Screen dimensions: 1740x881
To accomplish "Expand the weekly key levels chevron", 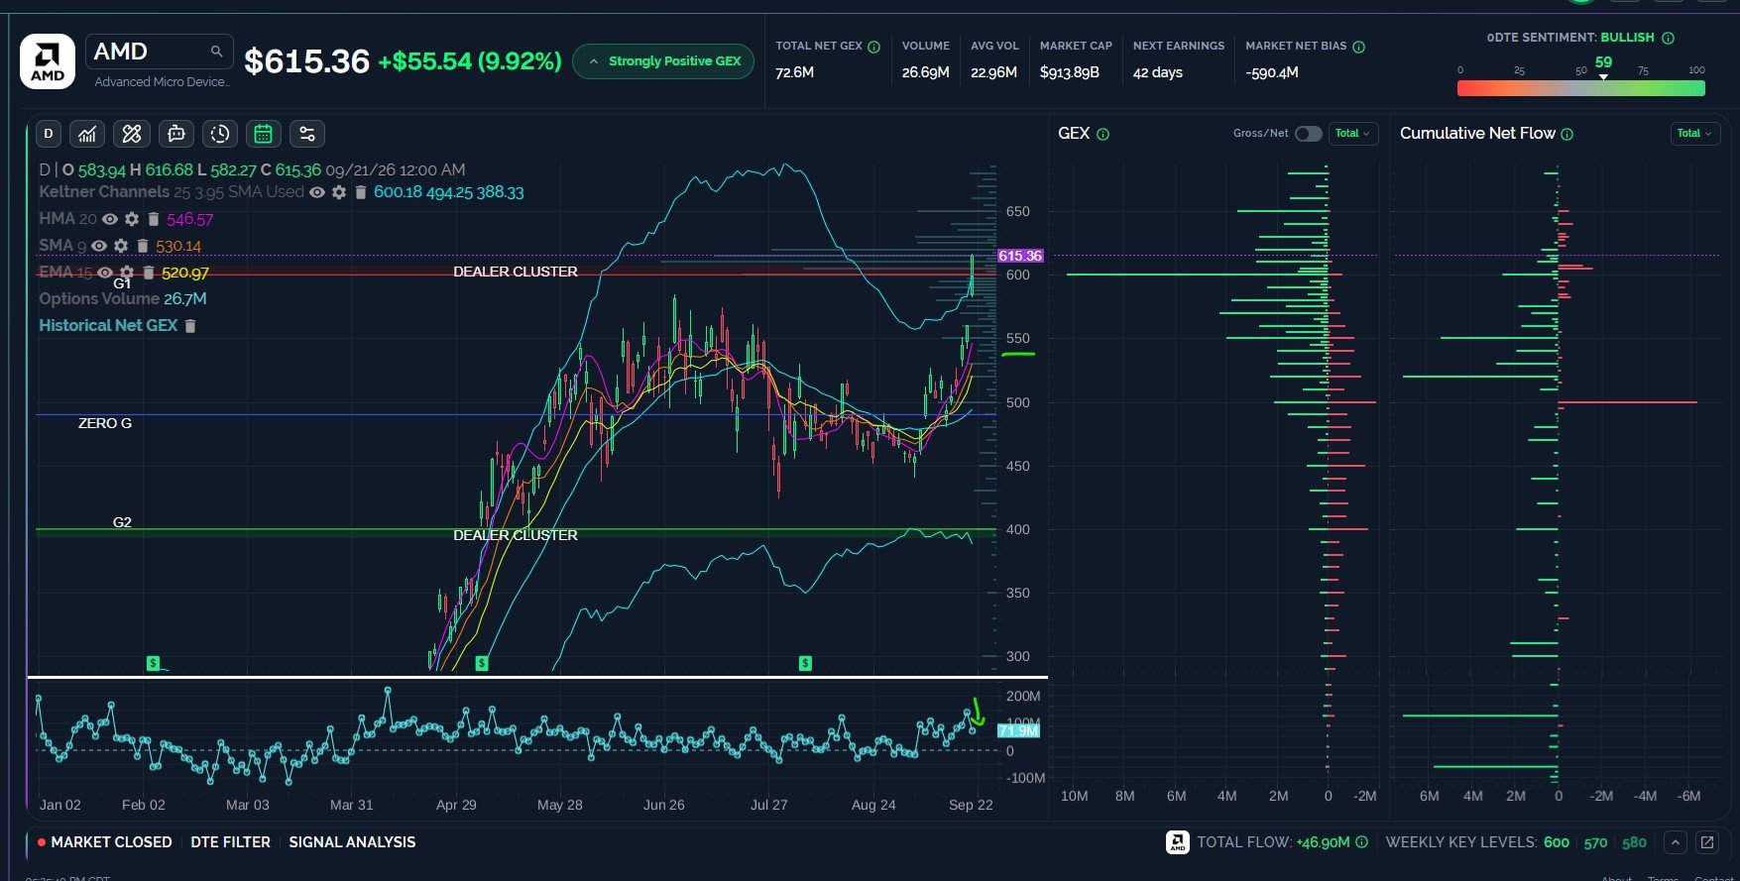I will pos(1676,842).
